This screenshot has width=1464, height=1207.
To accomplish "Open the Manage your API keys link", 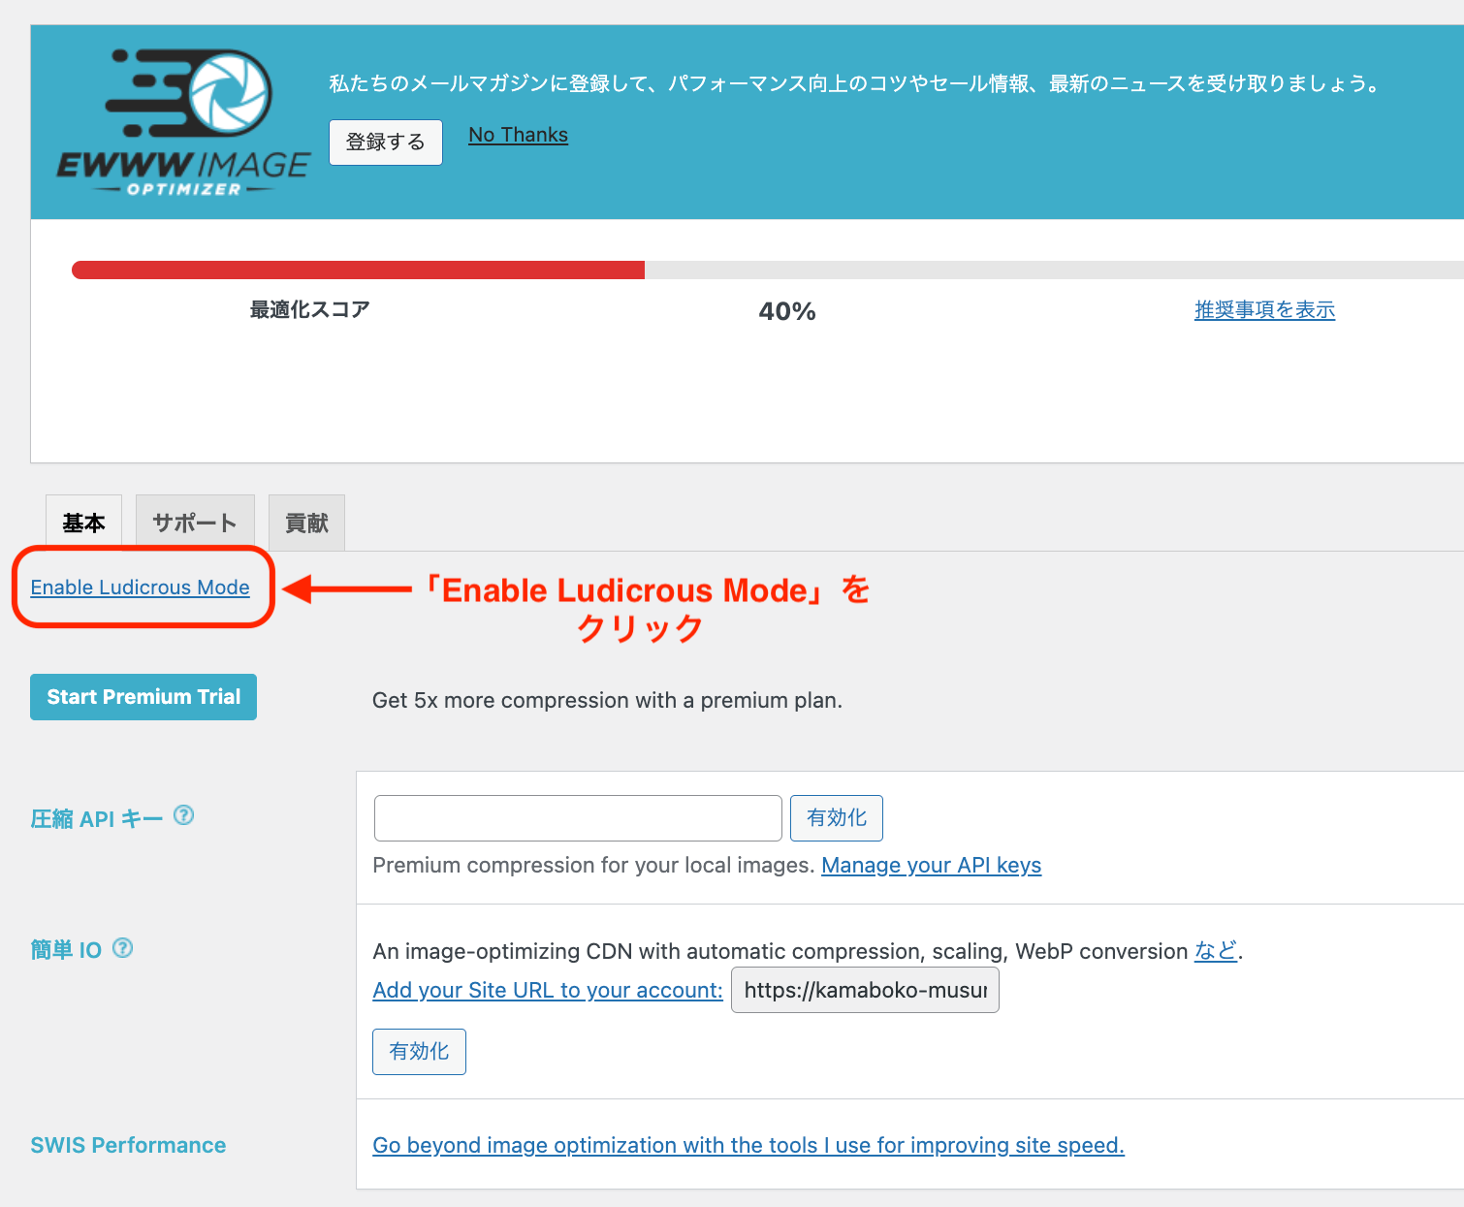I will point(932,865).
